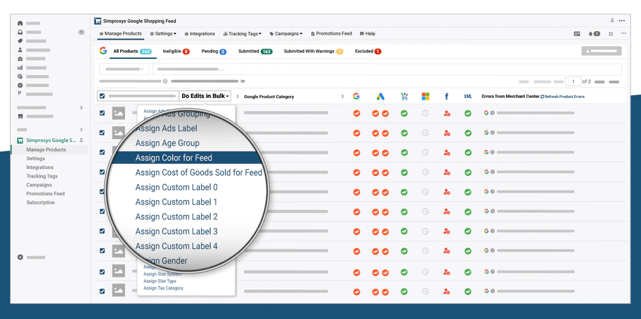Click the help question mark icon below search

165,81
